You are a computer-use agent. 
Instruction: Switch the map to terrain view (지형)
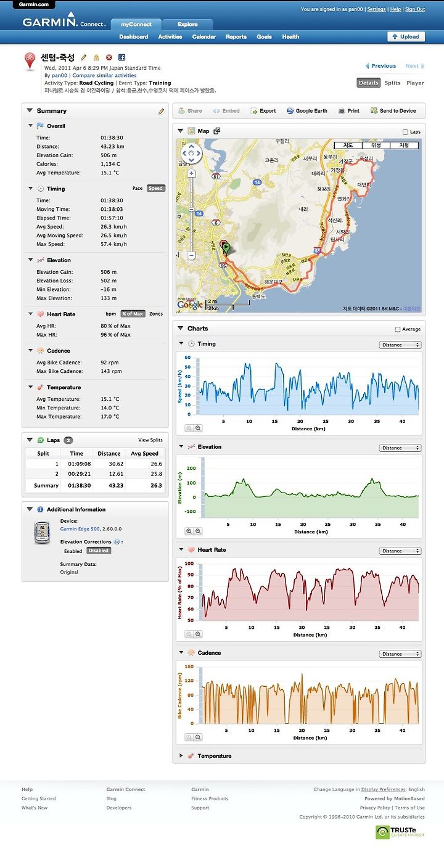tap(405, 146)
